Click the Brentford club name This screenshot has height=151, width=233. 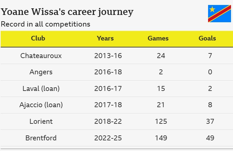click(41, 138)
